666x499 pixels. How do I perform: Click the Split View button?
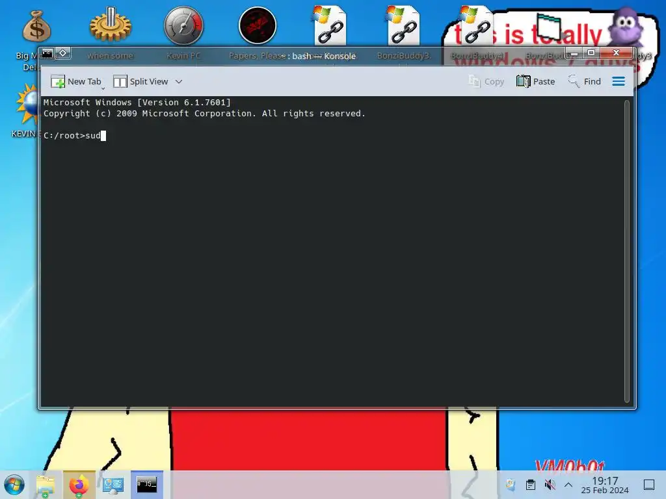click(140, 81)
